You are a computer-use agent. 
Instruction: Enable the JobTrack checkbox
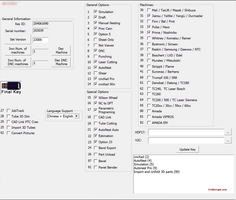[x=8, y=111]
